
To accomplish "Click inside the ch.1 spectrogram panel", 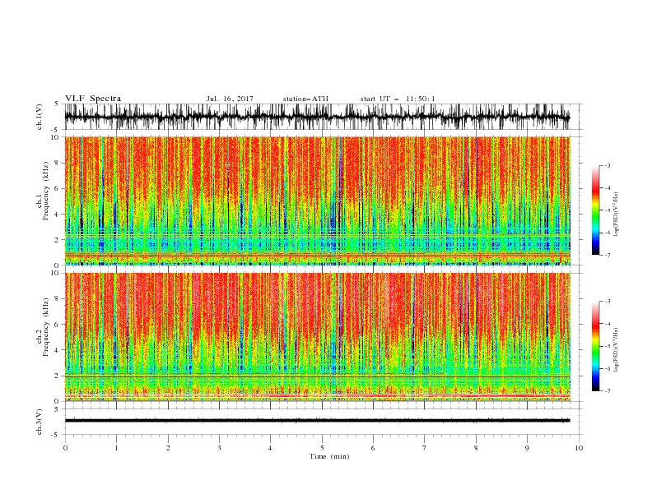I will [317, 201].
